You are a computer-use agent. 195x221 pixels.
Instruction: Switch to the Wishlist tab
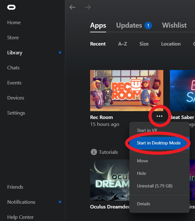174,25
